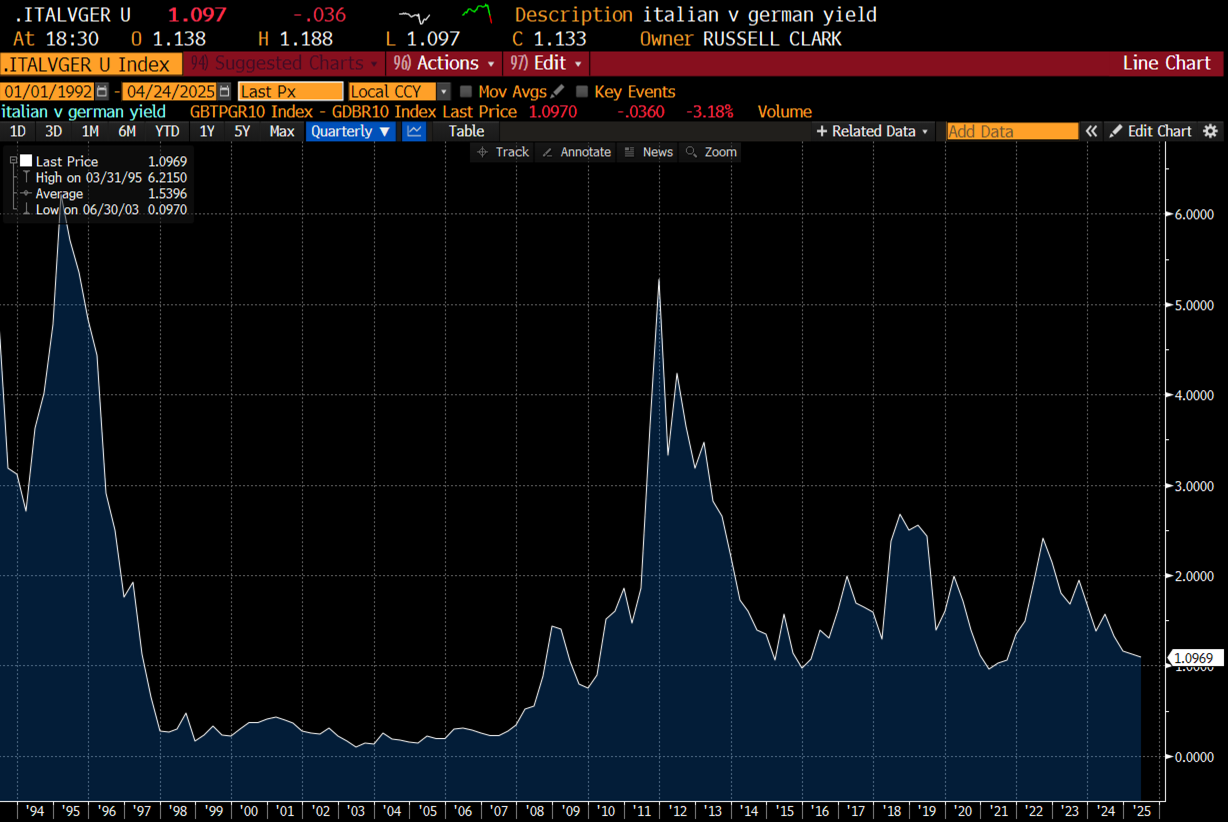Click the end date 04/24/2025 field

tap(170, 92)
